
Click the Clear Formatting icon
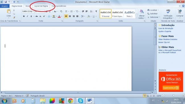point(61,11)
